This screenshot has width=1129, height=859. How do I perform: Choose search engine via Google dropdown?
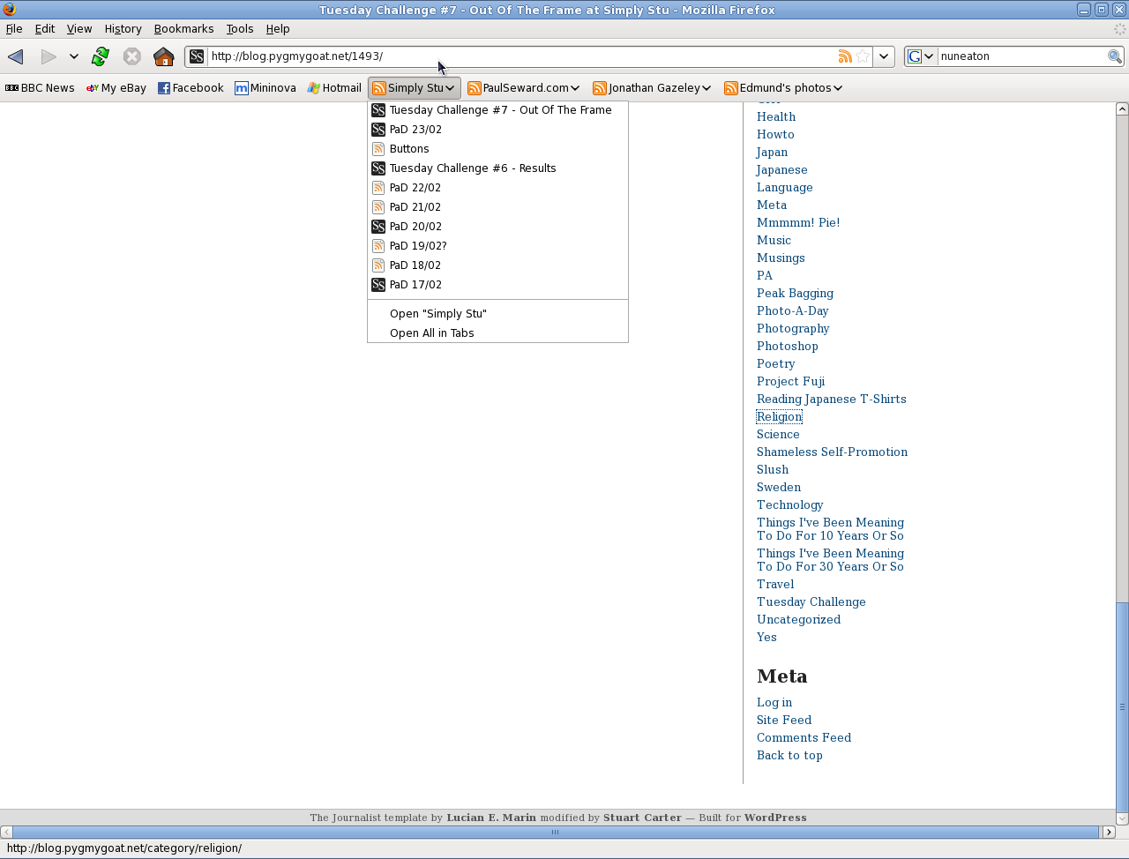tap(921, 56)
